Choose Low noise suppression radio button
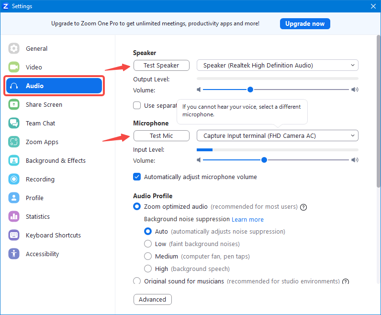This screenshot has width=381, height=315. click(148, 244)
